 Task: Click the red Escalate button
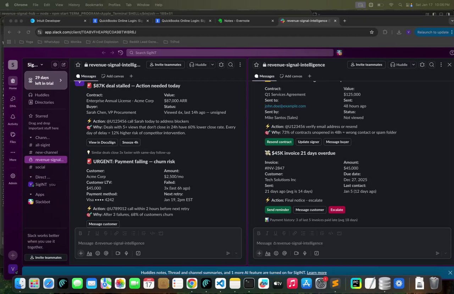[x=337, y=210]
